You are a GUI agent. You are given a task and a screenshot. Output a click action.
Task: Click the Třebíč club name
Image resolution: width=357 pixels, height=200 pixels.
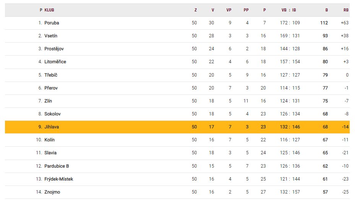click(x=51, y=75)
